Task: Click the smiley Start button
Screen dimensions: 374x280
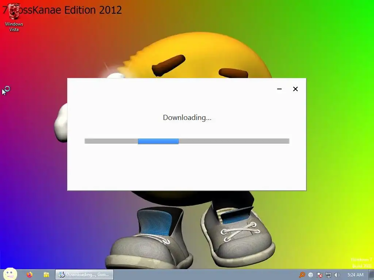Action: tap(10, 274)
